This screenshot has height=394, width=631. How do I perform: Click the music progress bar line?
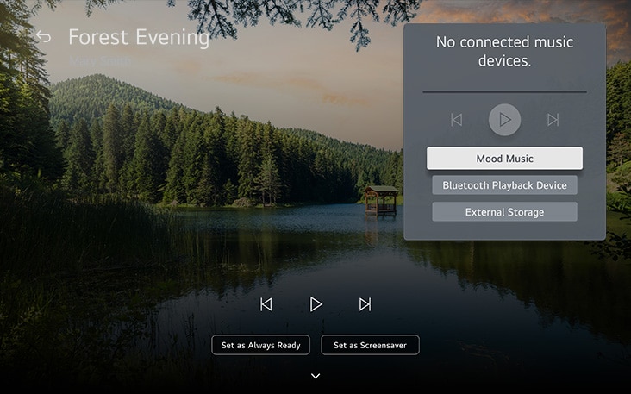504,91
